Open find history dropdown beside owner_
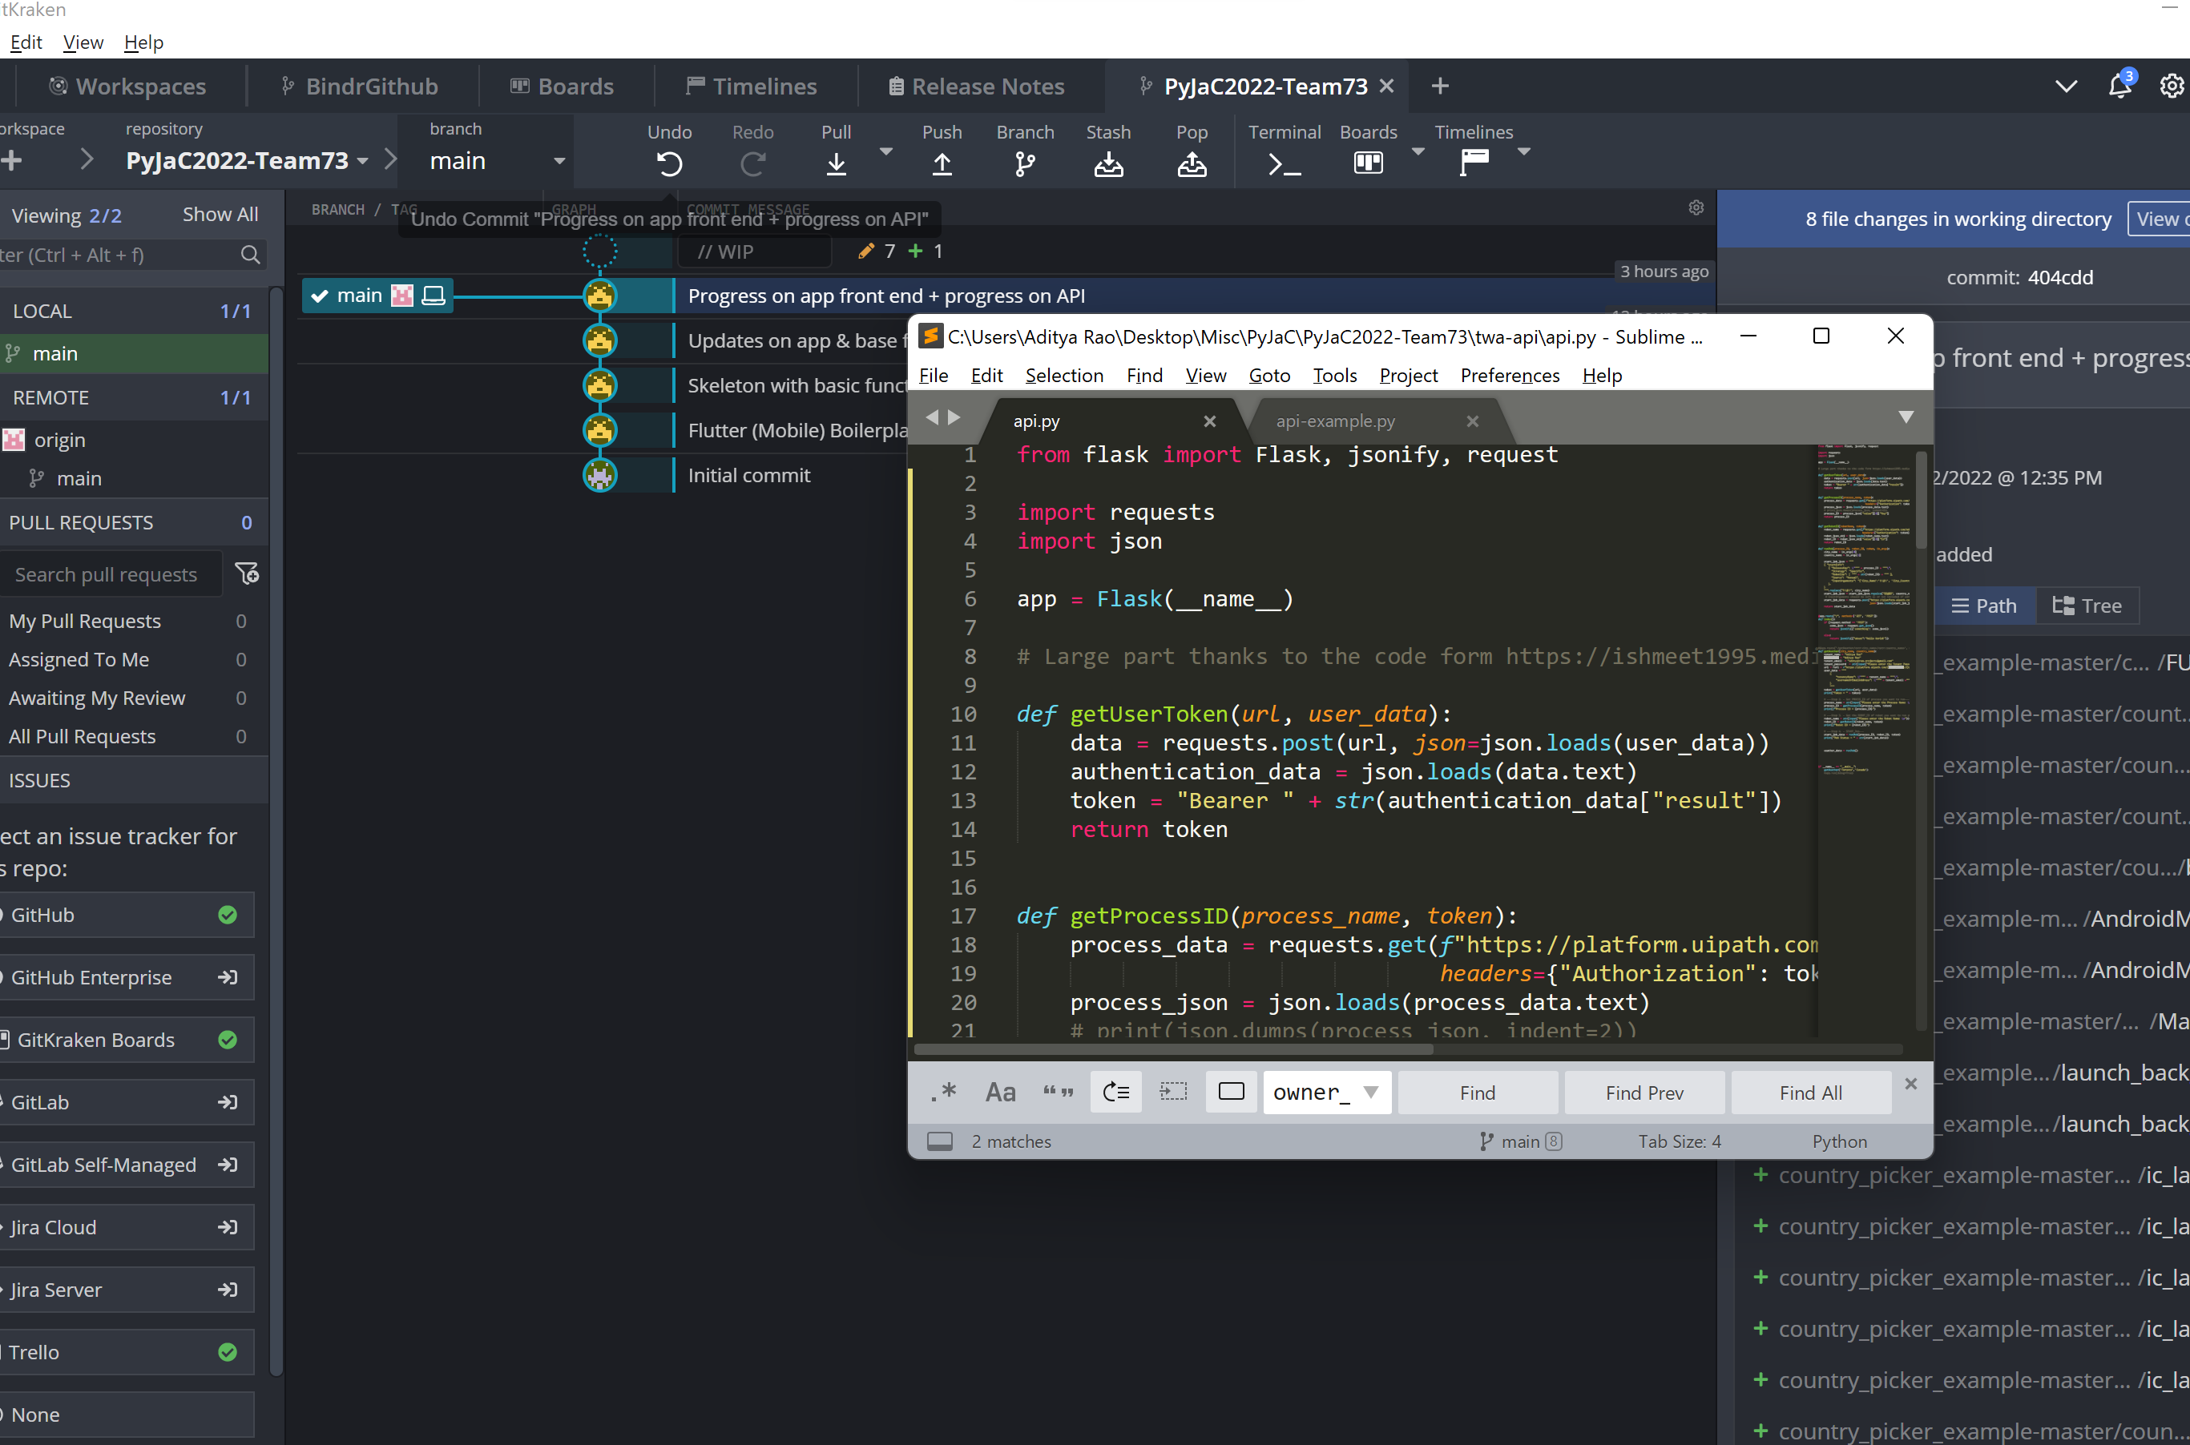 click(1370, 1092)
